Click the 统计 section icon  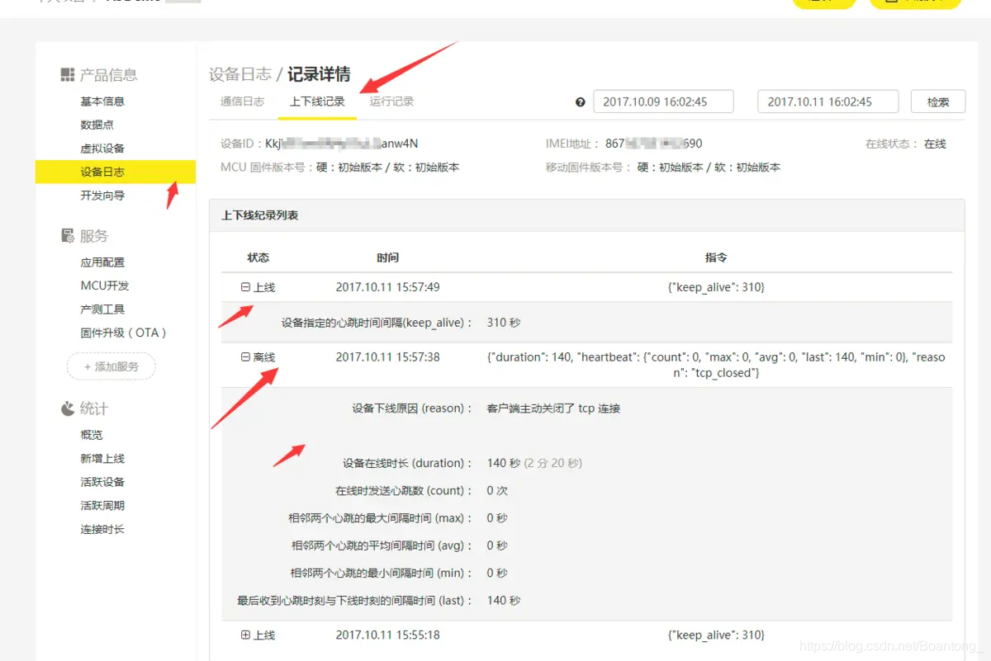(66, 408)
